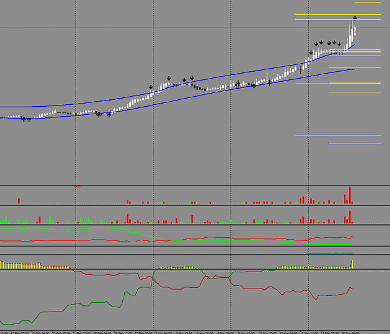Select the tallest red bar in the second histogram
Image resolution: width=390 pixels, height=334 pixels.
click(x=349, y=217)
